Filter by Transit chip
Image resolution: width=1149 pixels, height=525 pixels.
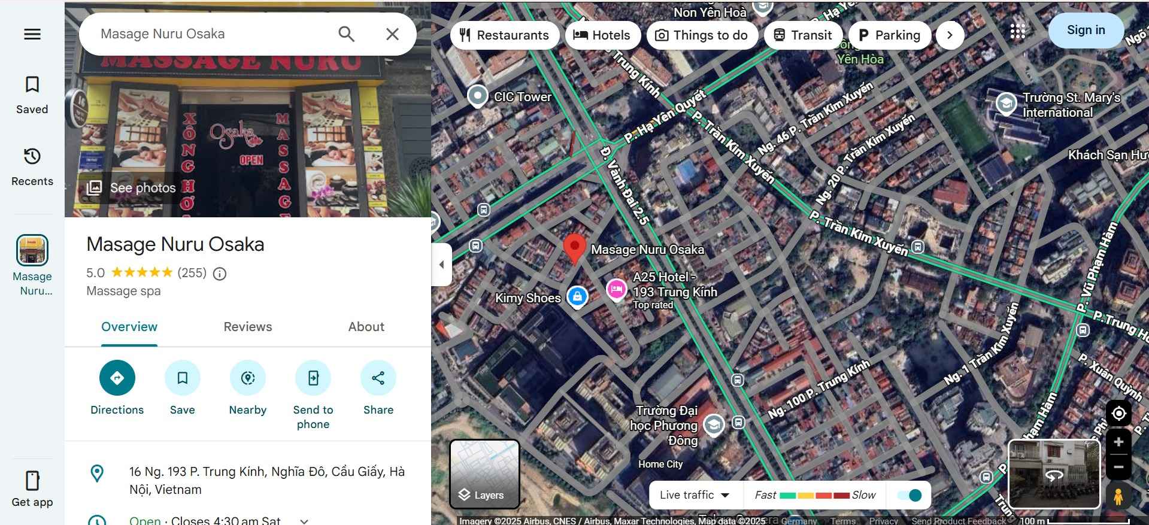(803, 35)
